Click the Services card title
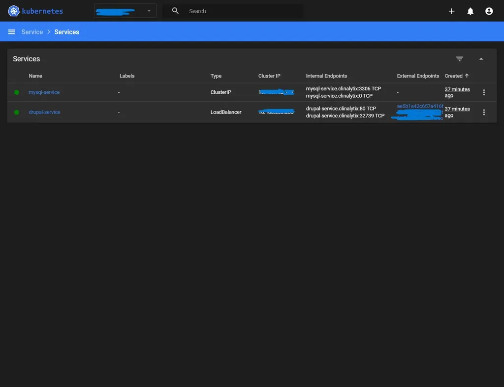This screenshot has width=504, height=387. pos(27,59)
